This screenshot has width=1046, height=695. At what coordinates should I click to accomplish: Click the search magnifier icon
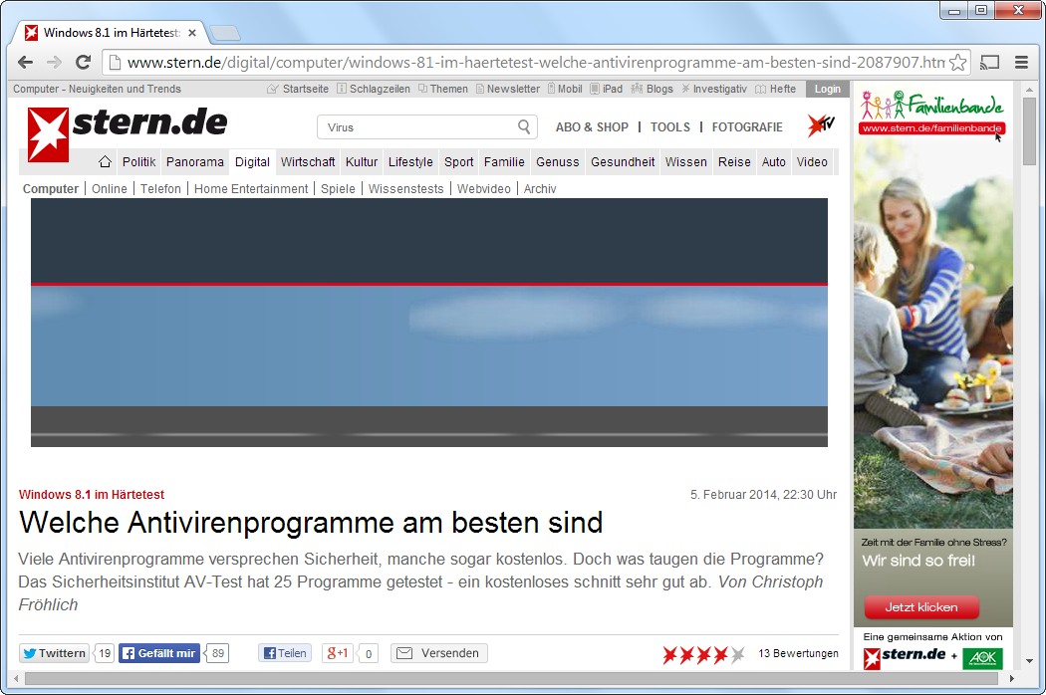tap(524, 126)
